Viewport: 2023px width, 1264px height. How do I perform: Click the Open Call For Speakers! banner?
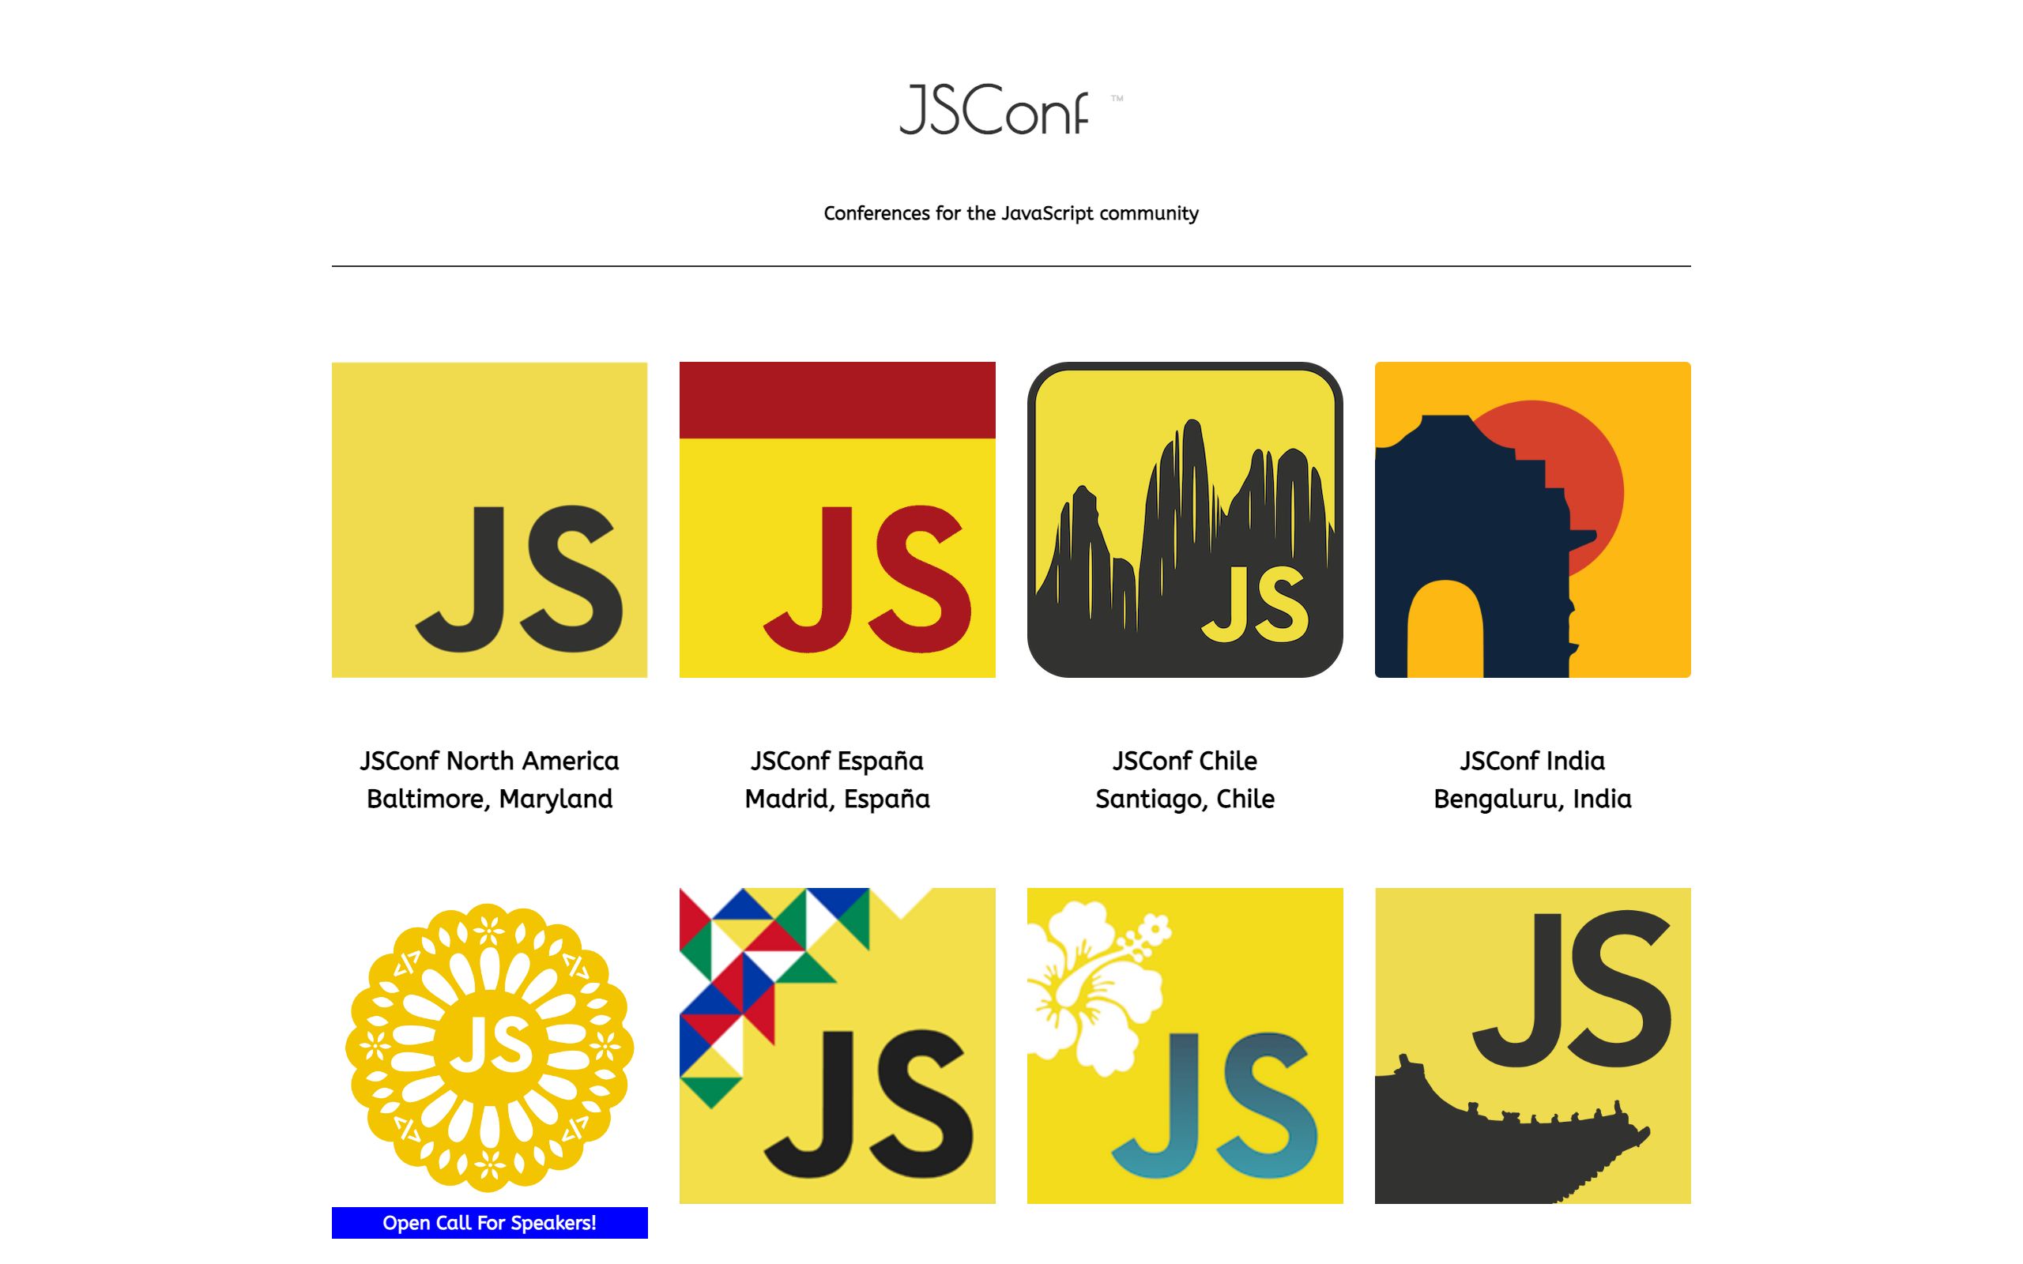pos(489,1223)
